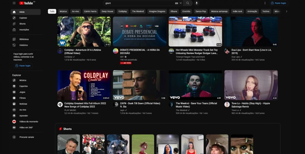
Task: Clear the search text with X
Action: pyautogui.click(x=181, y=3)
